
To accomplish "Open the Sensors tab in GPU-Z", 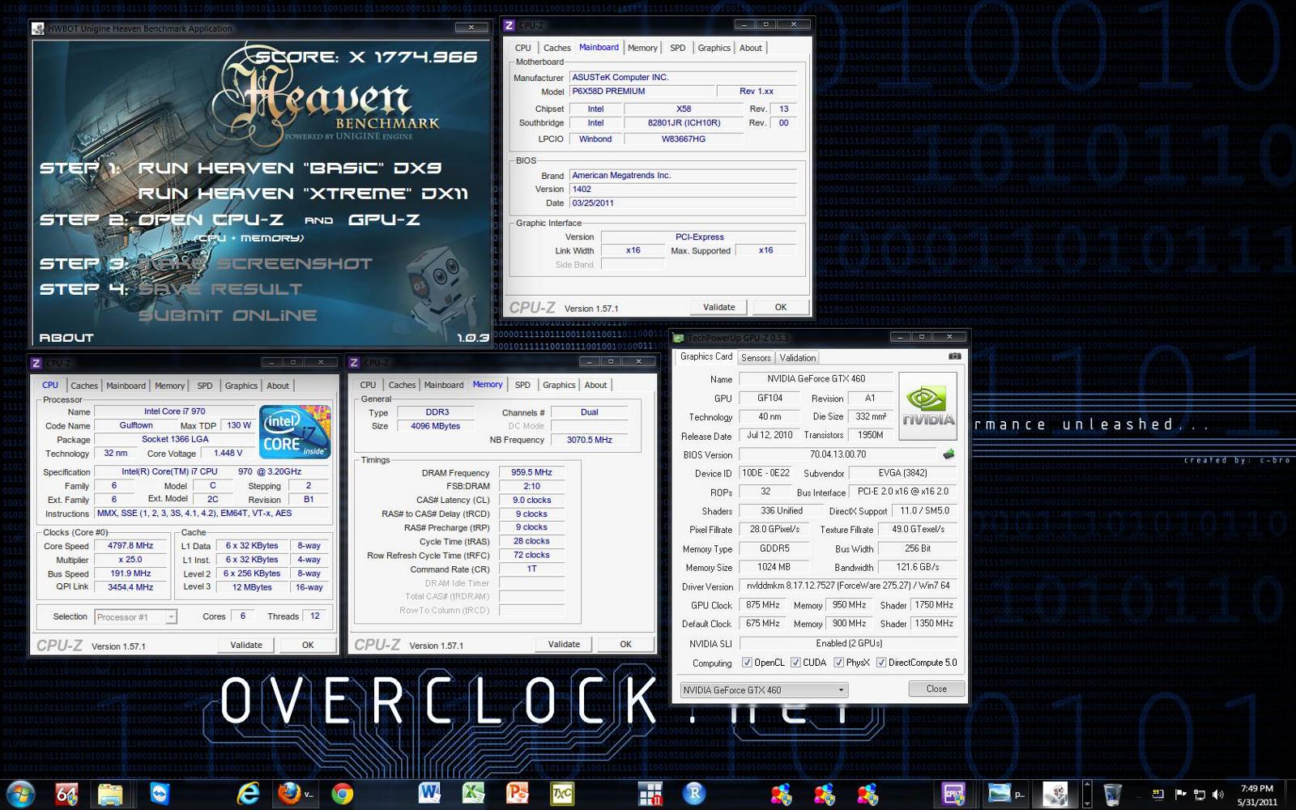I will [x=756, y=358].
